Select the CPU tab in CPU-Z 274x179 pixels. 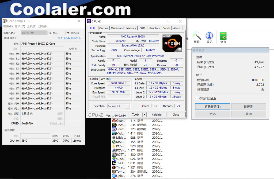(92, 28)
